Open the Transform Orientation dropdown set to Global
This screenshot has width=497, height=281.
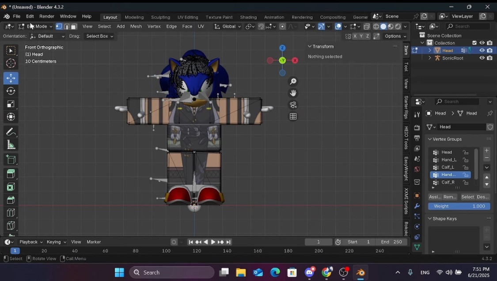228,26
